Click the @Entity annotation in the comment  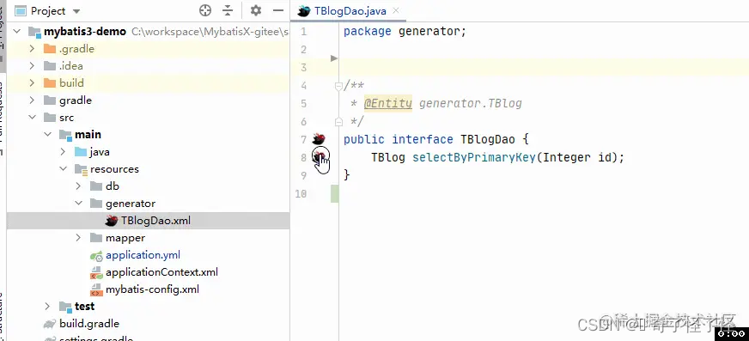coord(388,104)
